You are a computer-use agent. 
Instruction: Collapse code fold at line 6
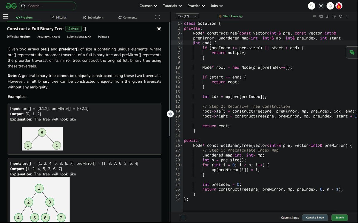[182, 48]
